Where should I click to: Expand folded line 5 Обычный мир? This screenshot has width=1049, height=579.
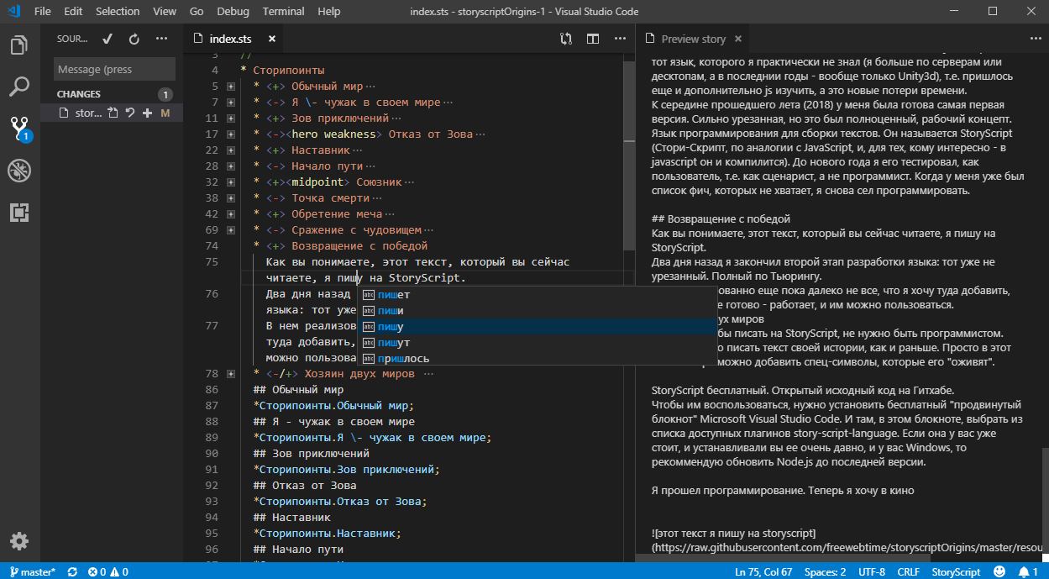click(x=230, y=87)
